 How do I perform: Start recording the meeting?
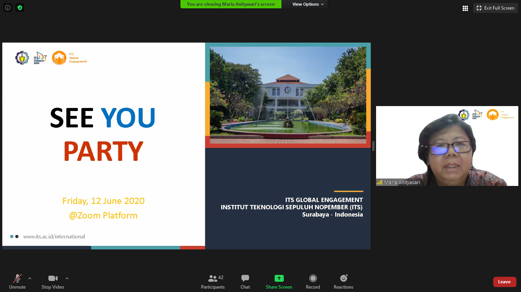pyautogui.click(x=313, y=282)
